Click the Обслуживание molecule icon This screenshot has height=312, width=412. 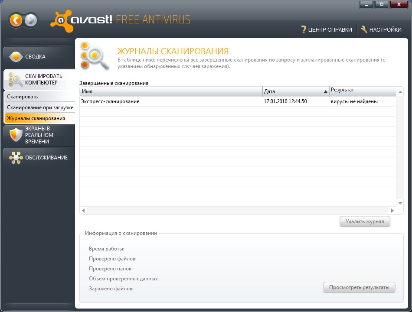click(x=16, y=158)
